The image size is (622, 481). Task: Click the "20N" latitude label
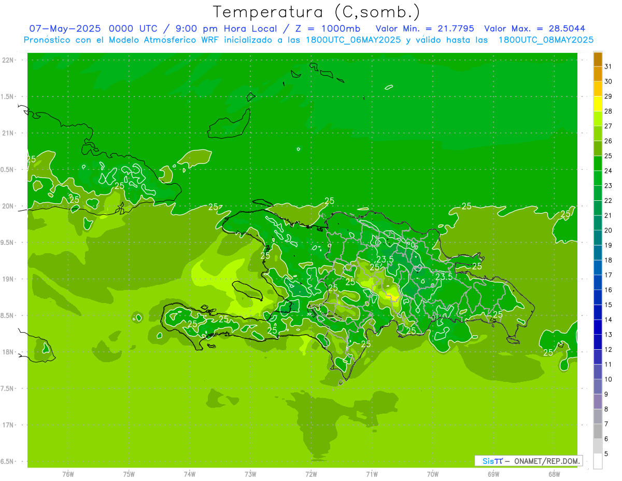click(8, 206)
